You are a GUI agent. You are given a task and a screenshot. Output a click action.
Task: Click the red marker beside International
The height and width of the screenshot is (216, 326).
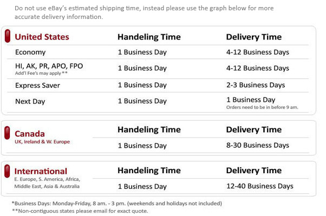coord(7,171)
